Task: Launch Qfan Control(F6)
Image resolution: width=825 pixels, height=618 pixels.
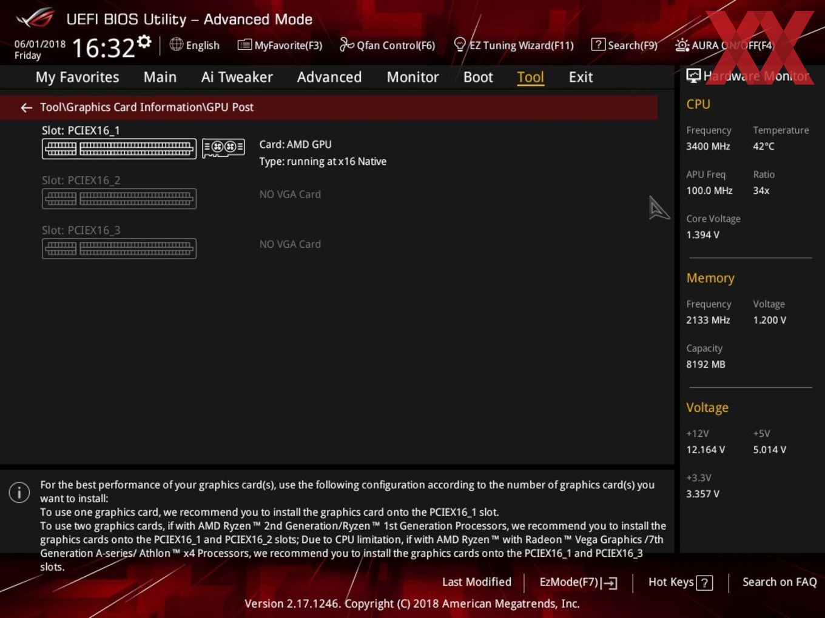Action: [387, 45]
